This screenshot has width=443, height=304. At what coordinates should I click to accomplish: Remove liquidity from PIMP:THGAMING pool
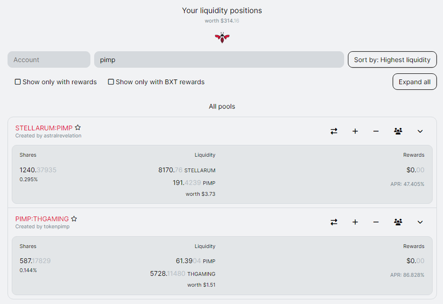coord(376,222)
